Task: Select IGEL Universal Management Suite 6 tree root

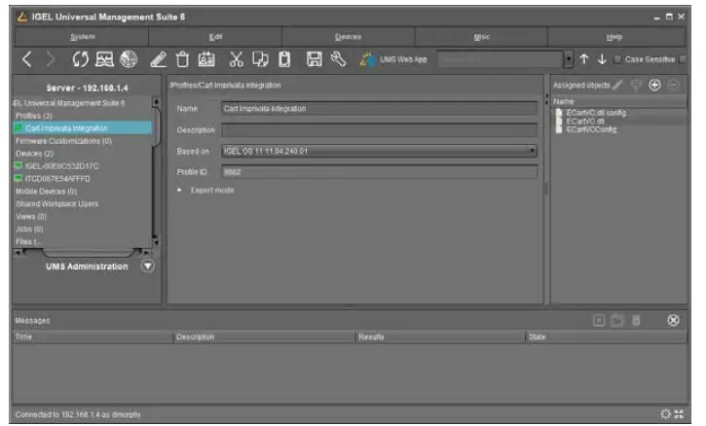Action: (69, 103)
